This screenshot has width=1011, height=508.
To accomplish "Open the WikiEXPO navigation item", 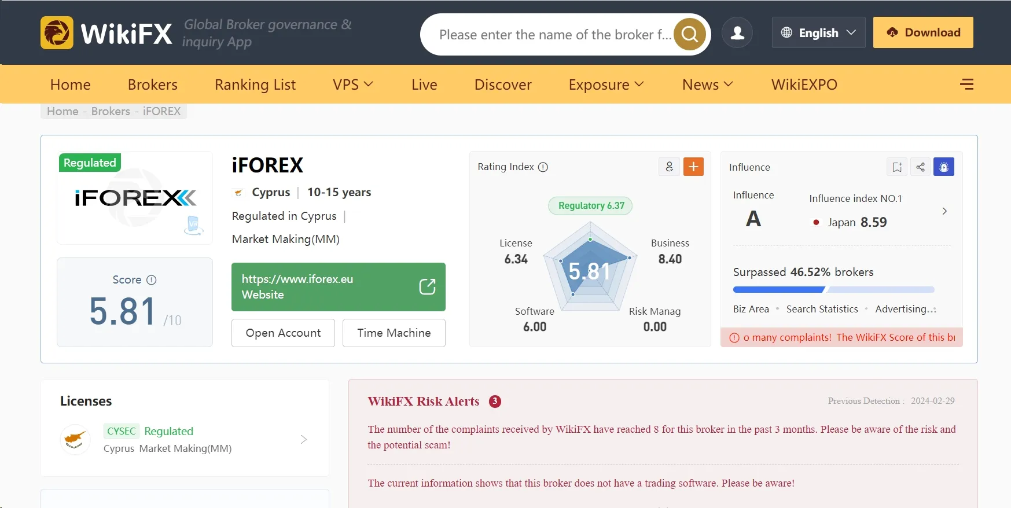I will click(804, 84).
